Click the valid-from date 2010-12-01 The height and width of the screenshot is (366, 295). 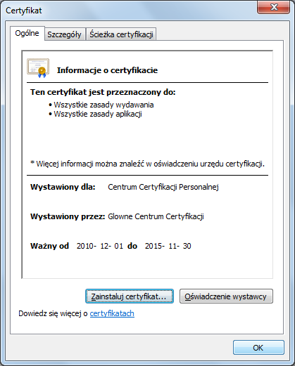(100, 246)
